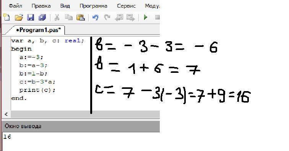Save the program with floppy icon
289x151 pixels.
coord(31,18)
